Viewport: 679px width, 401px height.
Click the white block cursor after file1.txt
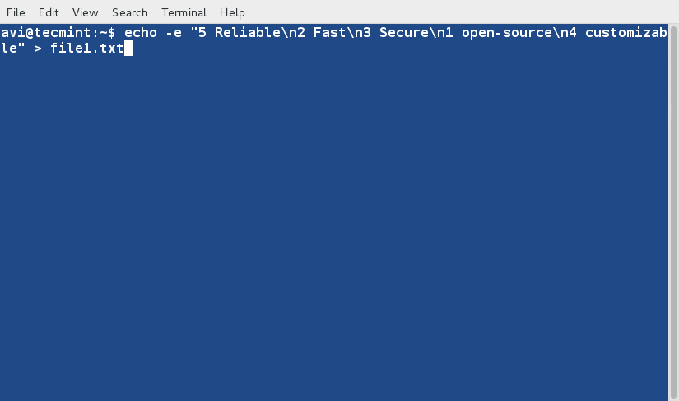[128, 49]
